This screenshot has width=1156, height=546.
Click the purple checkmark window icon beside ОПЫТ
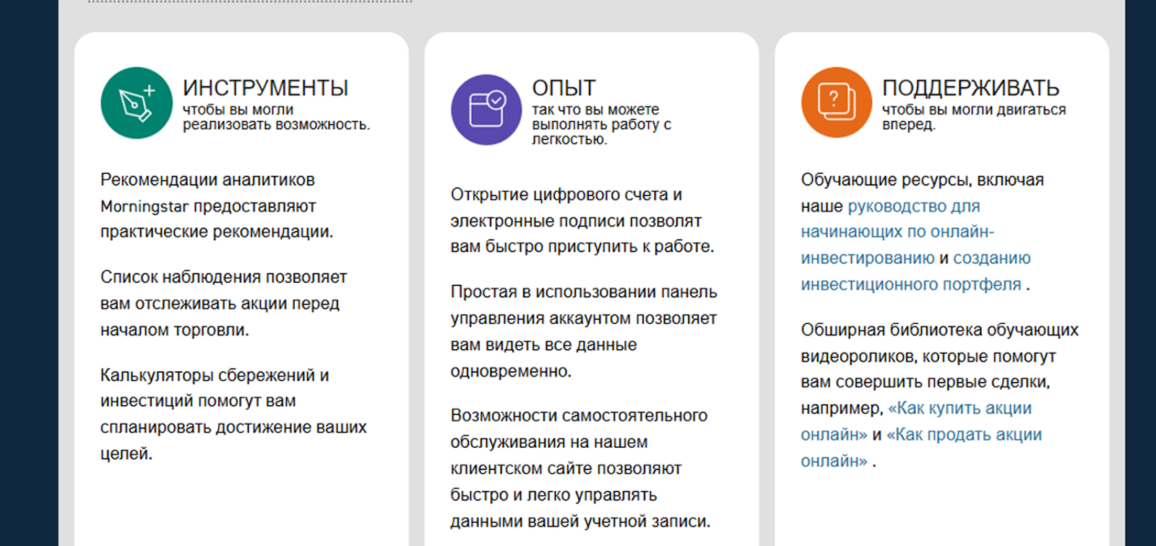[486, 110]
